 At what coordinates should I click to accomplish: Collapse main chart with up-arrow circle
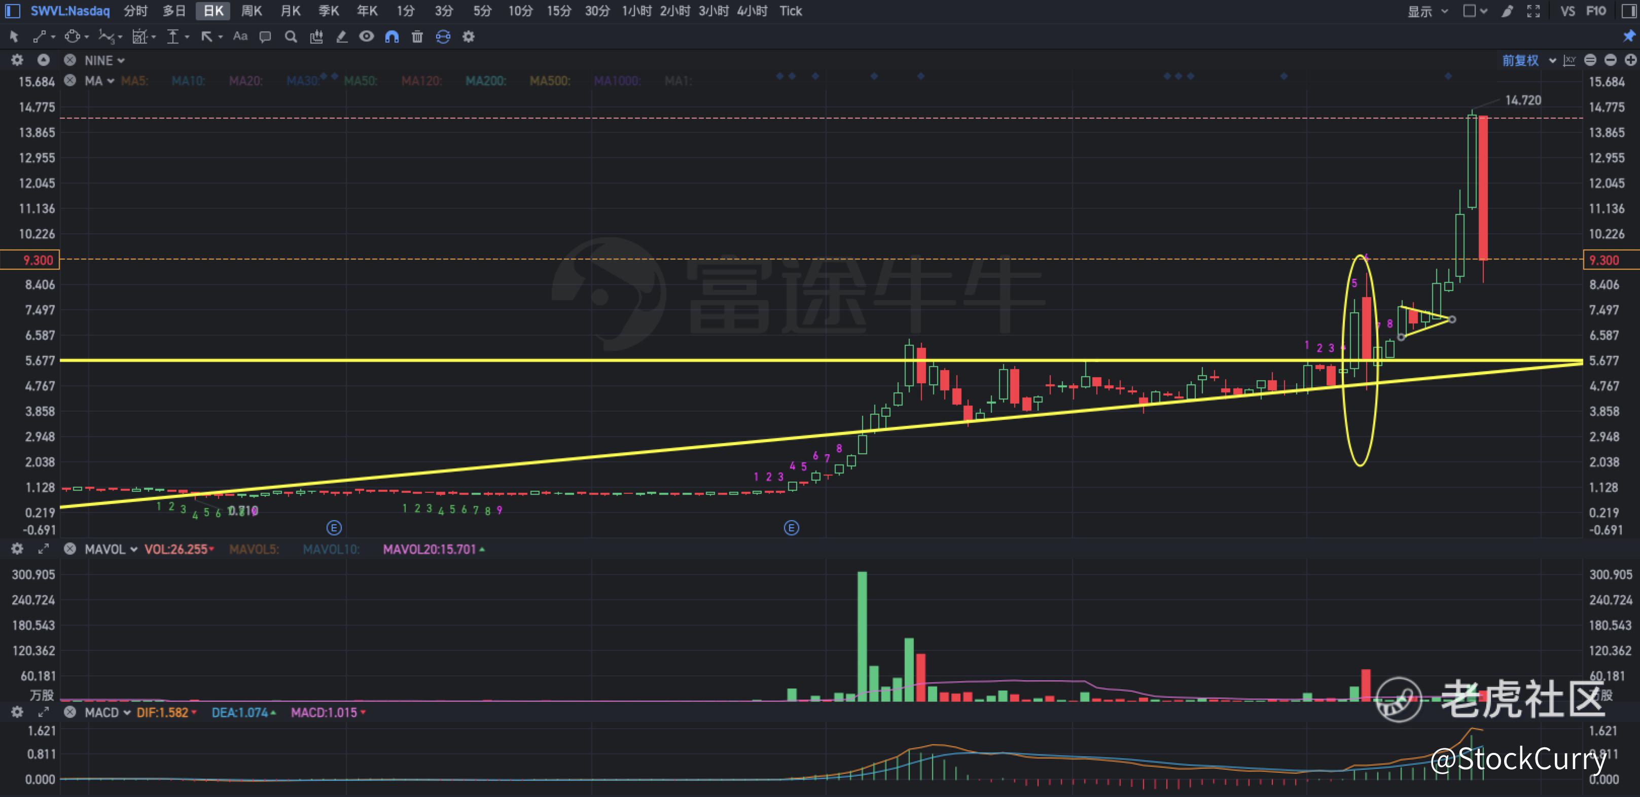click(x=43, y=60)
